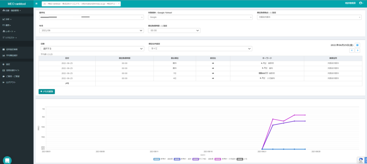Expand 運用 sidebar menu
Viewport: 367px width, 164px height.
7,25
